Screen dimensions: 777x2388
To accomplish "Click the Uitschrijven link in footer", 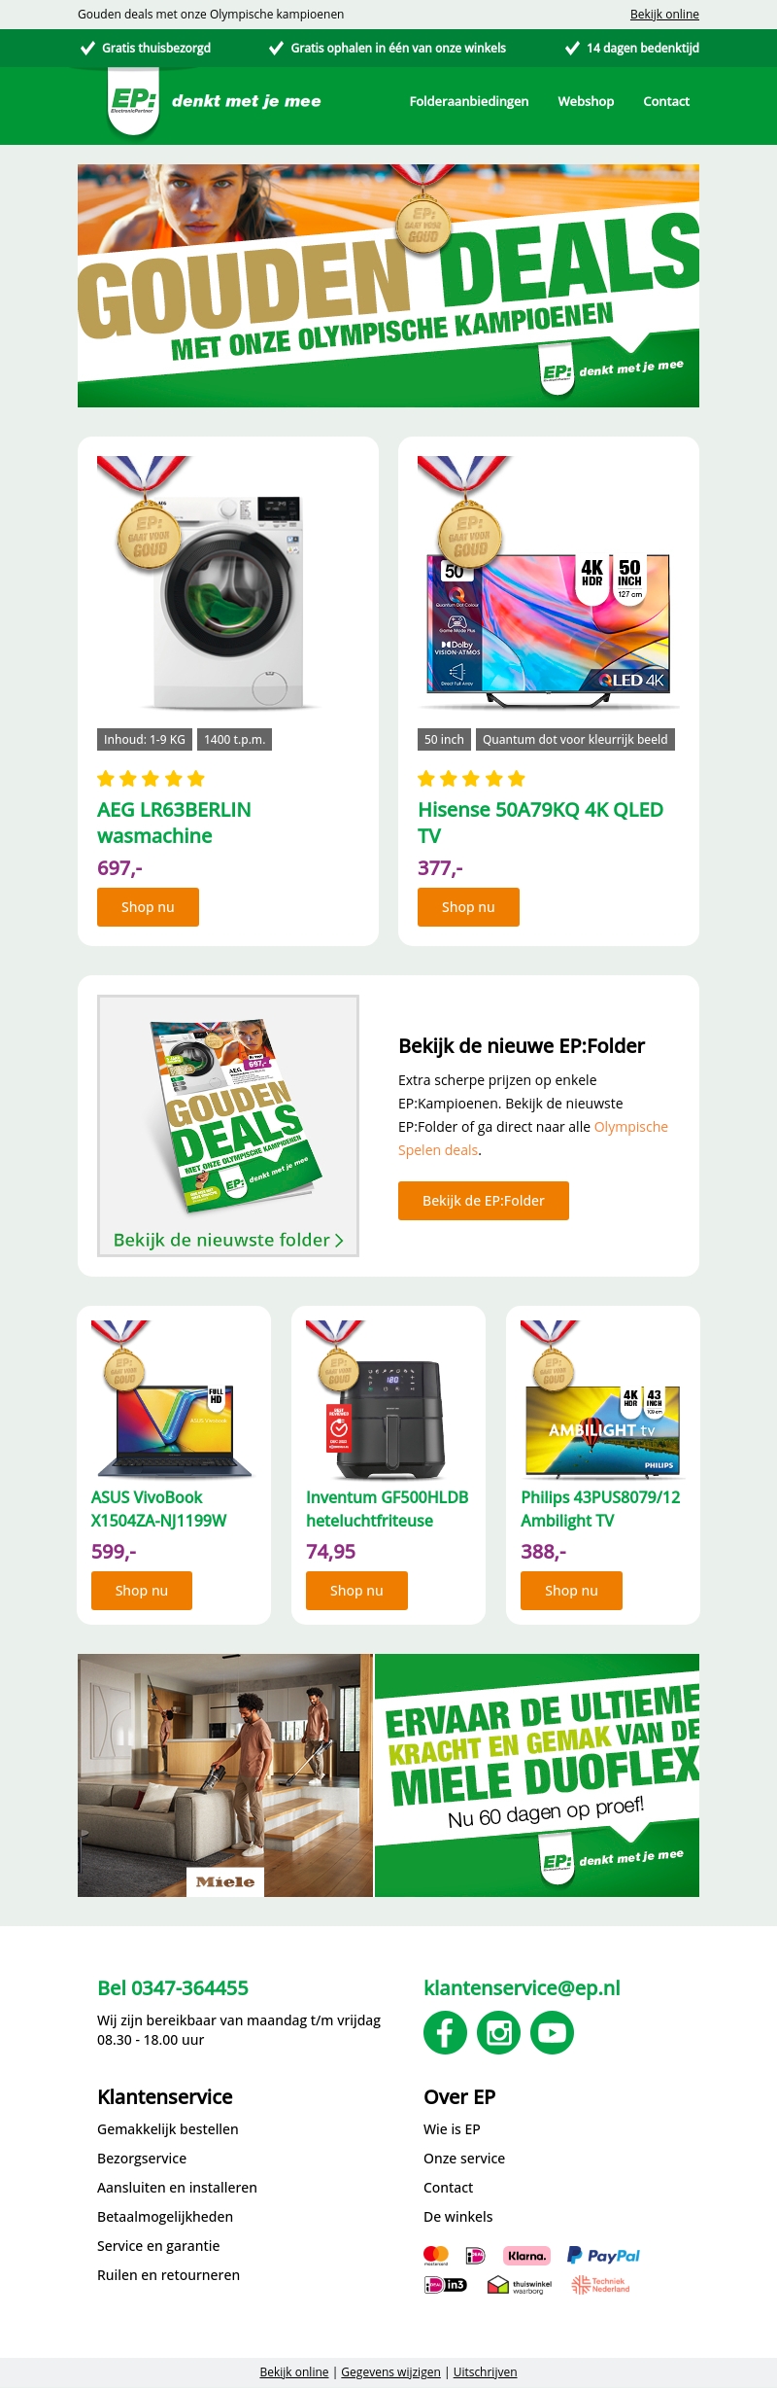I will [x=485, y=2371].
